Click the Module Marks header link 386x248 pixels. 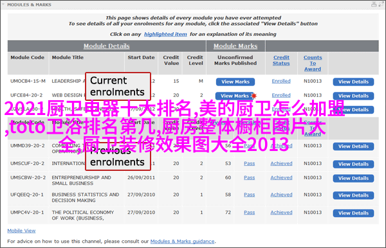pos(235,46)
